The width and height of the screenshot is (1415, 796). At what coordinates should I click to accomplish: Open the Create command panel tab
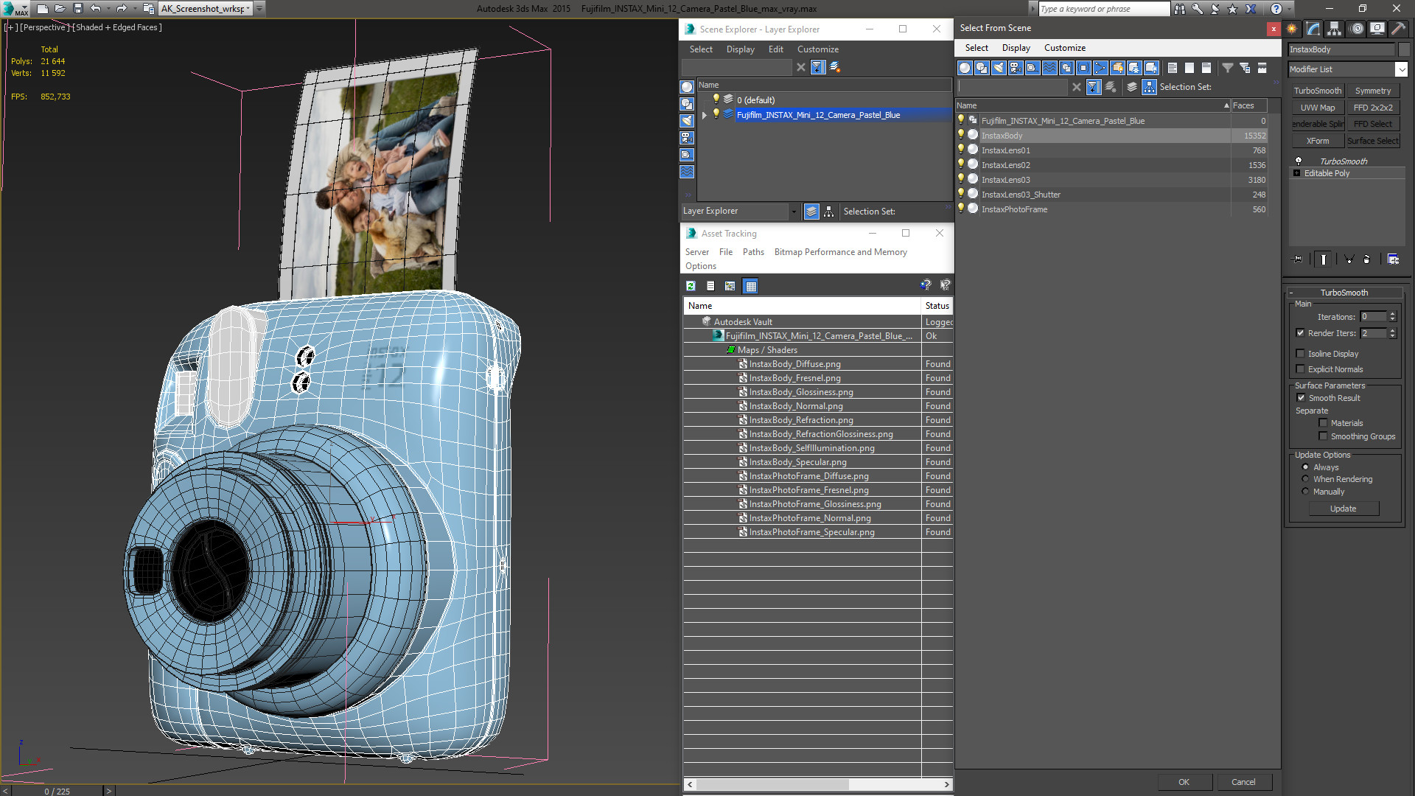[1292, 29]
